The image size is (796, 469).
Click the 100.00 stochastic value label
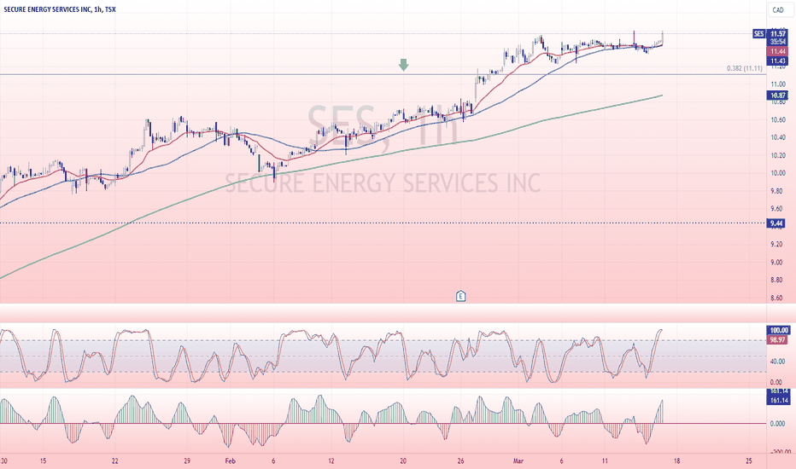(x=779, y=331)
